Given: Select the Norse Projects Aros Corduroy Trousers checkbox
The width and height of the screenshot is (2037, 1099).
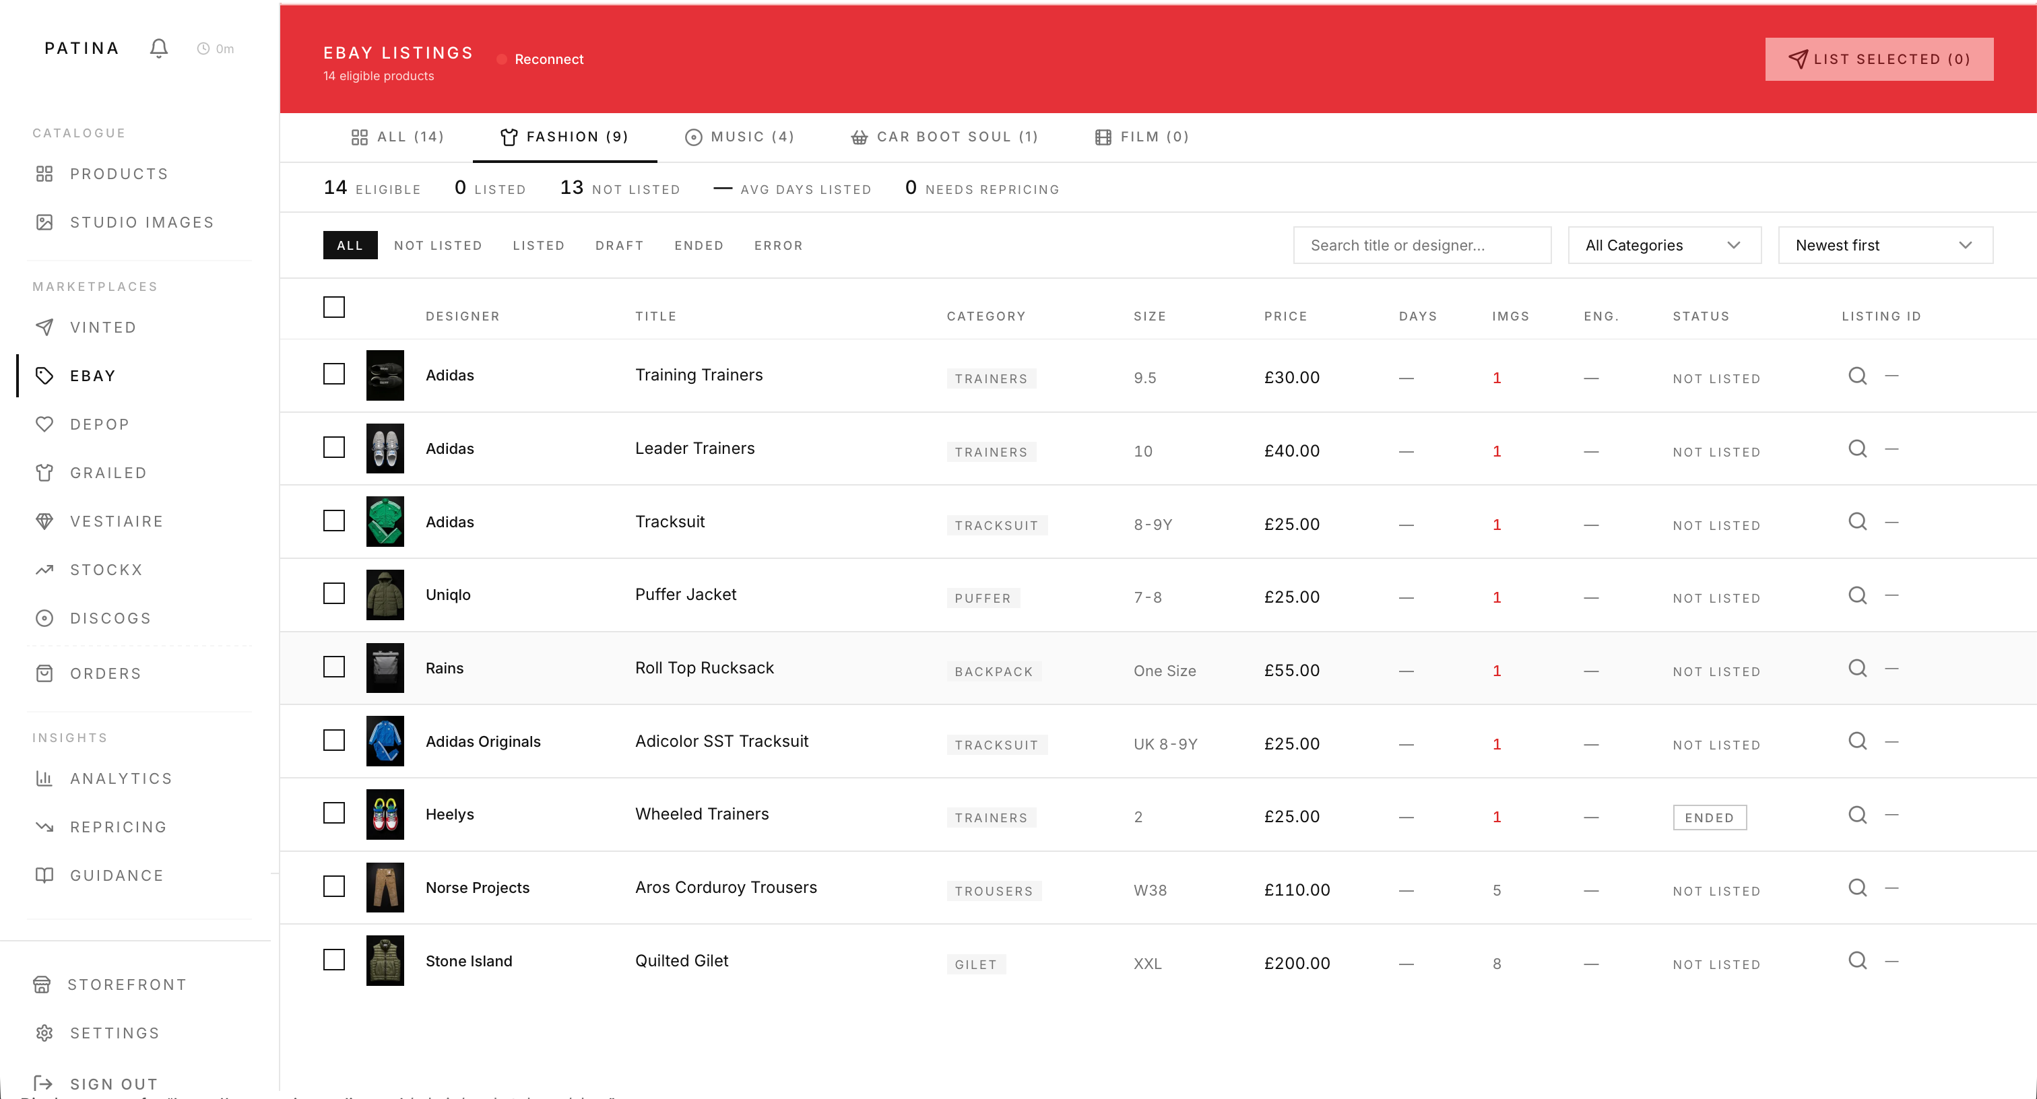Looking at the screenshot, I should click(x=333, y=886).
